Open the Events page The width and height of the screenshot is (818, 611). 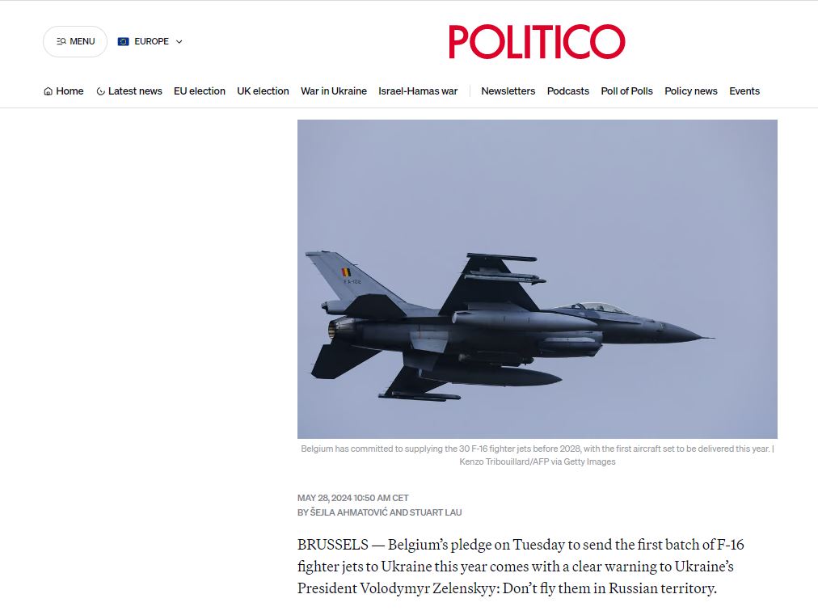pyautogui.click(x=744, y=91)
